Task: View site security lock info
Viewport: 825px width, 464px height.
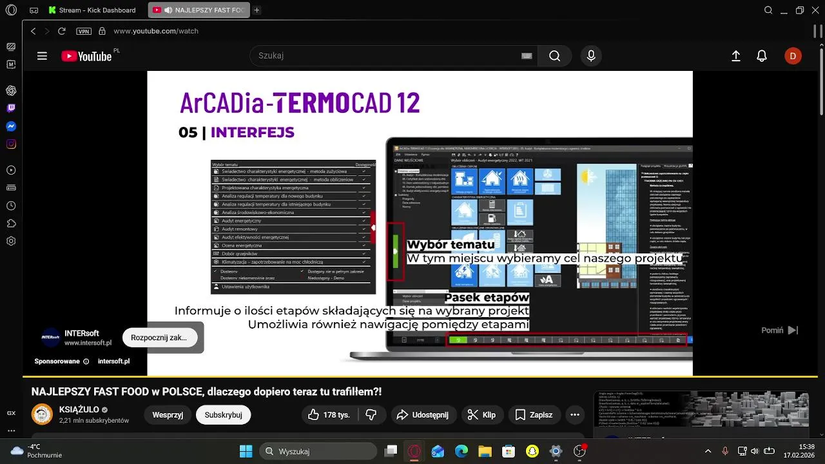Action: 102,31
